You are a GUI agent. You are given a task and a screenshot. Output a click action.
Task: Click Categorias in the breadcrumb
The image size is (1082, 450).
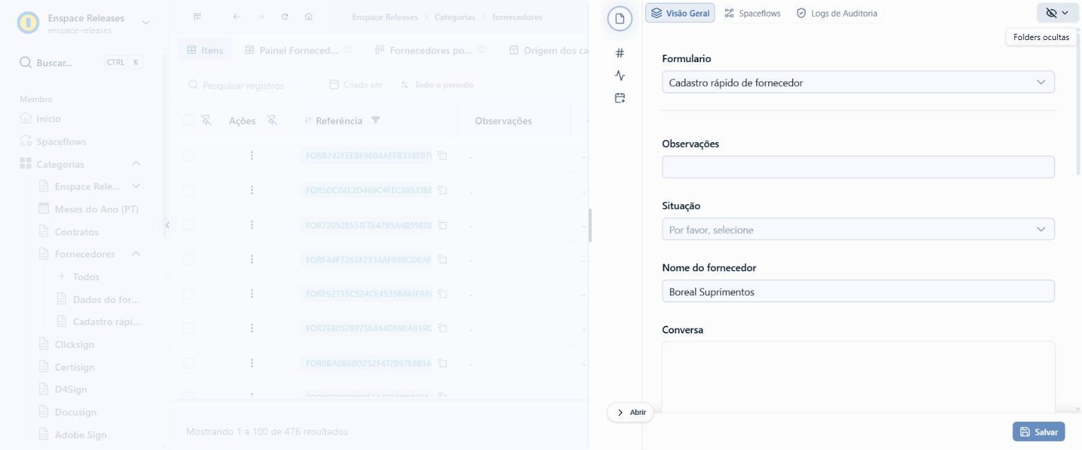(x=454, y=17)
